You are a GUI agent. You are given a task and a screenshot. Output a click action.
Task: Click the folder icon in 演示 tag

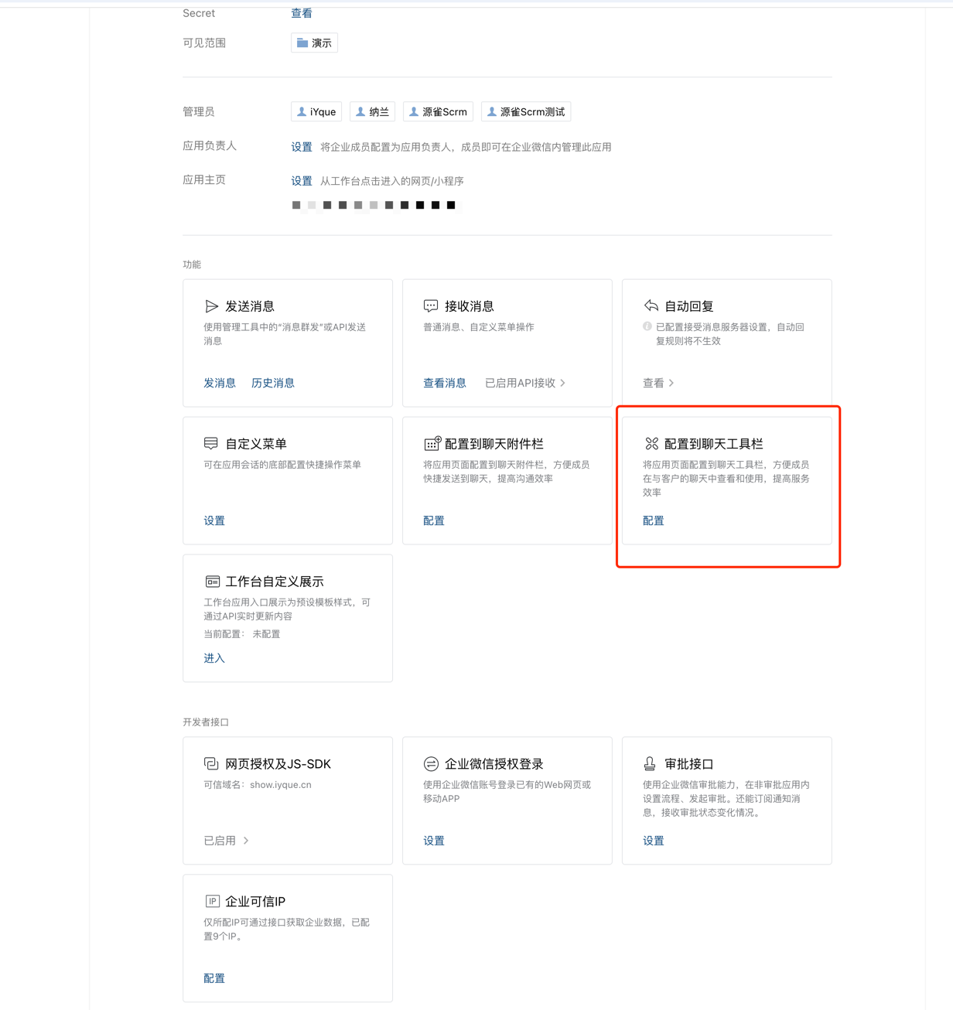[302, 43]
